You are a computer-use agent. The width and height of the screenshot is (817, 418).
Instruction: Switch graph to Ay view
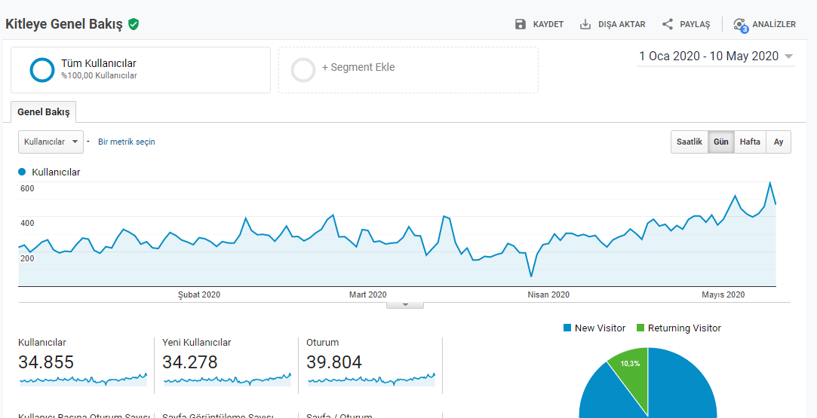coord(779,142)
